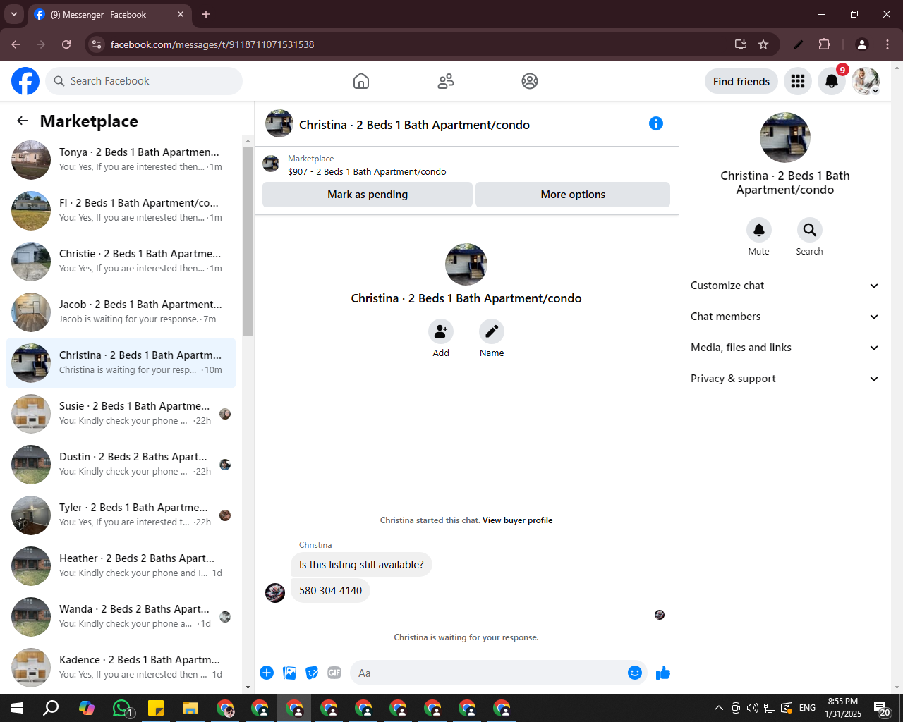This screenshot has height=722, width=903.
Task: Open Chrome menu three dots
Action: pyautogui.click(x=887, y=44)
